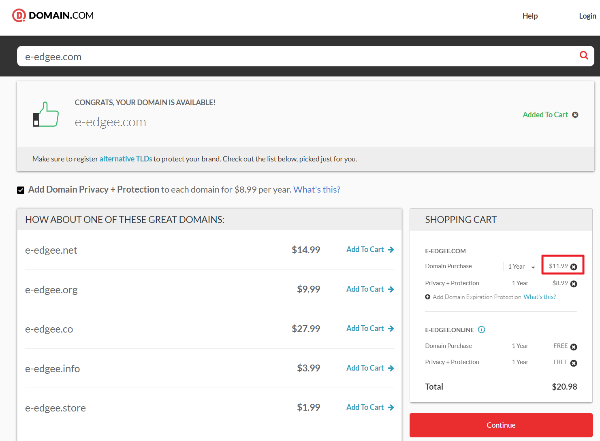Click Added To Cart label
The height and width of the screenshot is (441, 600).
click(x=545, y=115)
